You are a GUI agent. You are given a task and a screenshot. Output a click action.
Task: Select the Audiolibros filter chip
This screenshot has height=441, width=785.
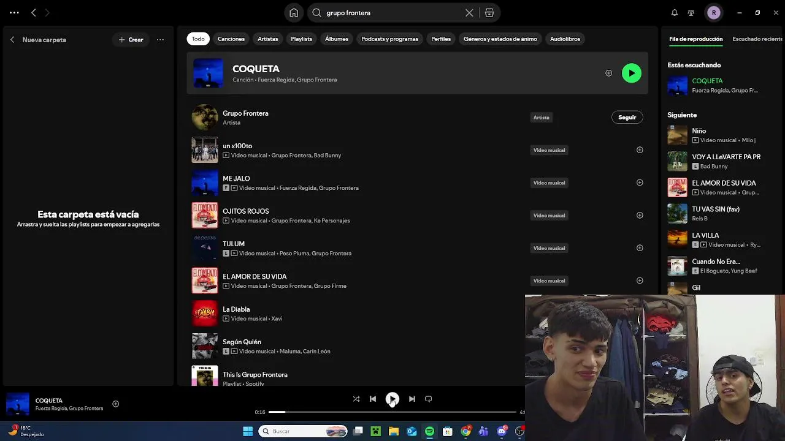click(565, 39)
